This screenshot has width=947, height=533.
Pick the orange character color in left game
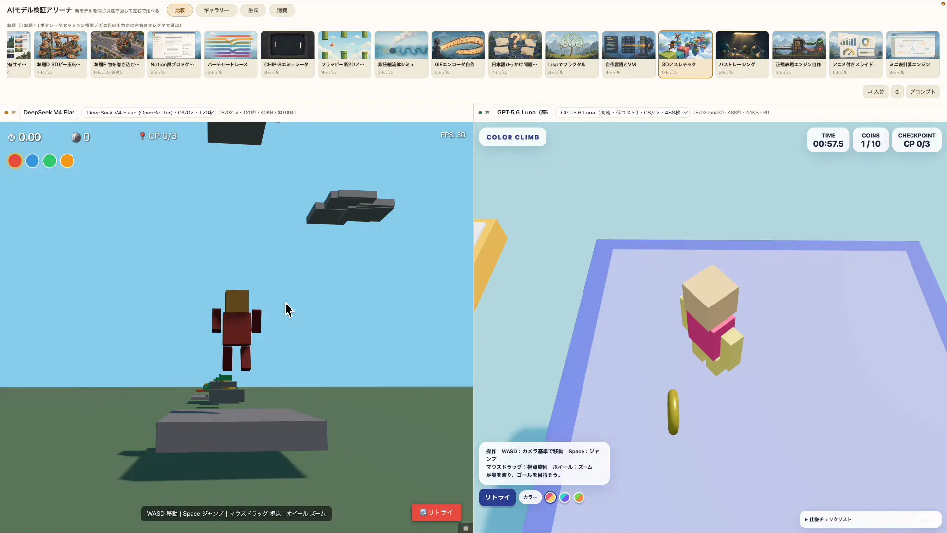point(67,161)
